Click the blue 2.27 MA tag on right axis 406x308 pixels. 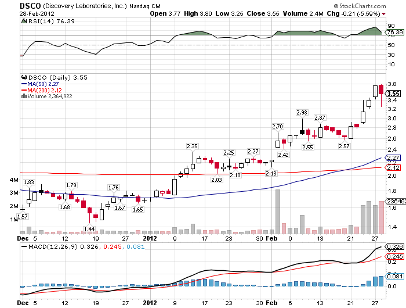(393, 157)
